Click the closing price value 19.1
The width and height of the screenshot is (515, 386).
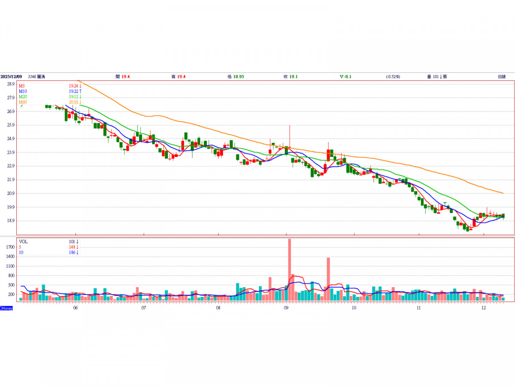point(293,76)
